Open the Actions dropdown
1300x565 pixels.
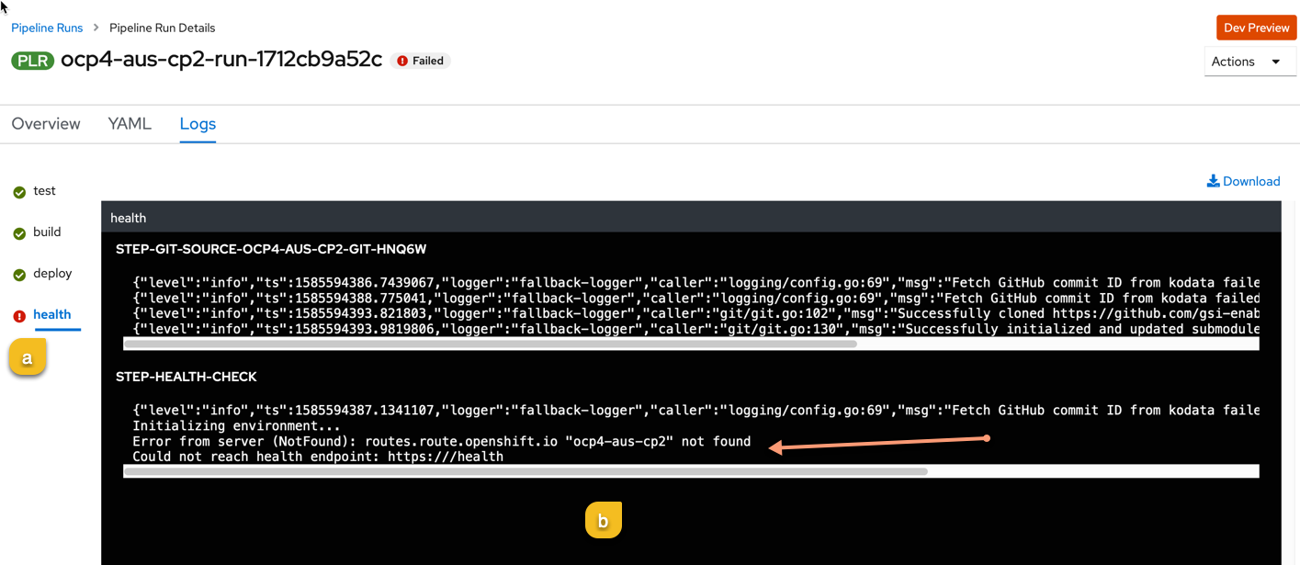(1249, 61)
